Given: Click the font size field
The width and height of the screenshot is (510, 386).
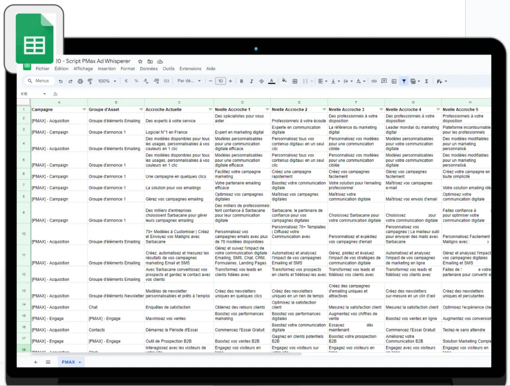Looking at the screenshot, I should click(221, 81).
